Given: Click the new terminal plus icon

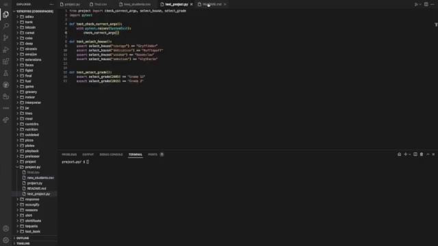Looking at the screenshot, I should click(x=405, y=154).
